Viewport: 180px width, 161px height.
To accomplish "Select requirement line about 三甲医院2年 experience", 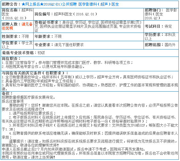I will (x=39, y=81).
